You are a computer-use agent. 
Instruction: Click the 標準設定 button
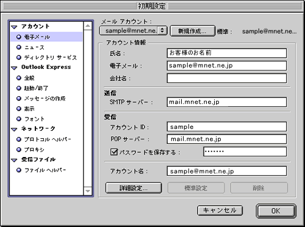point(196,188)
